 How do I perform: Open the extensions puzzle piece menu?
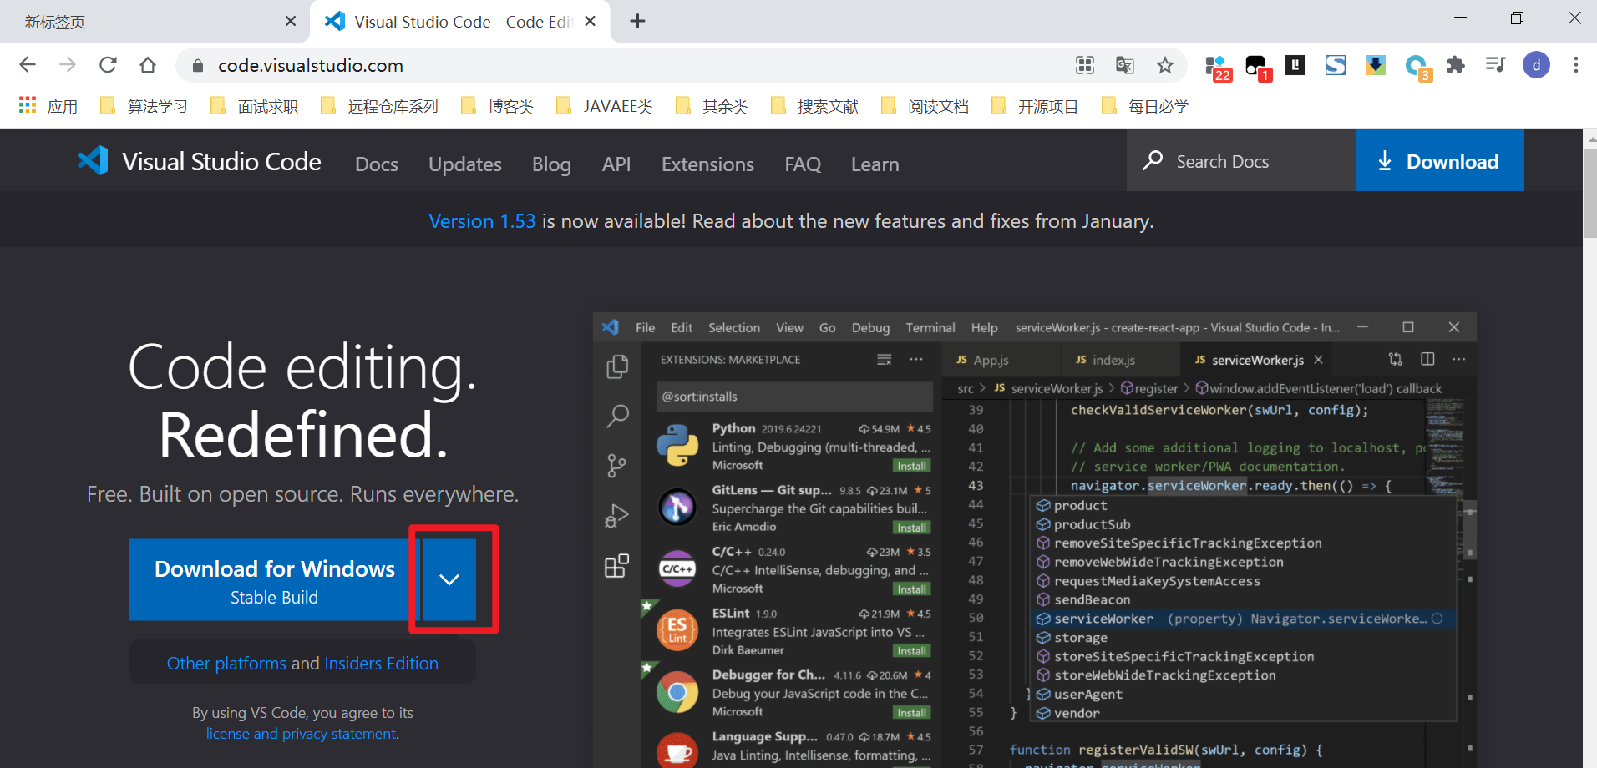(x=1456, y=65)
